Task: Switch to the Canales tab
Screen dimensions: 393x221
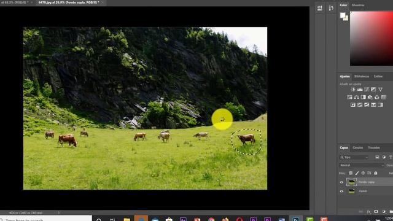Action: pos(357,148)
